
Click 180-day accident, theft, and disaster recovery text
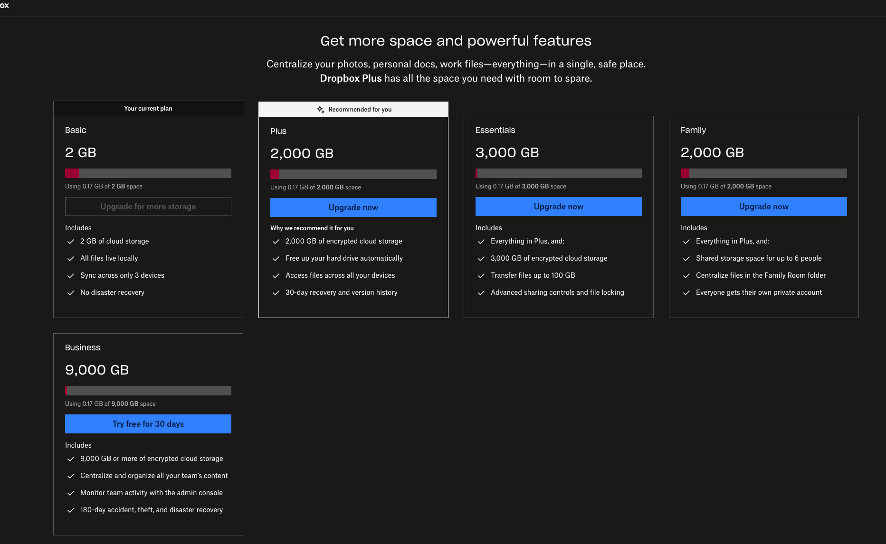152,510
